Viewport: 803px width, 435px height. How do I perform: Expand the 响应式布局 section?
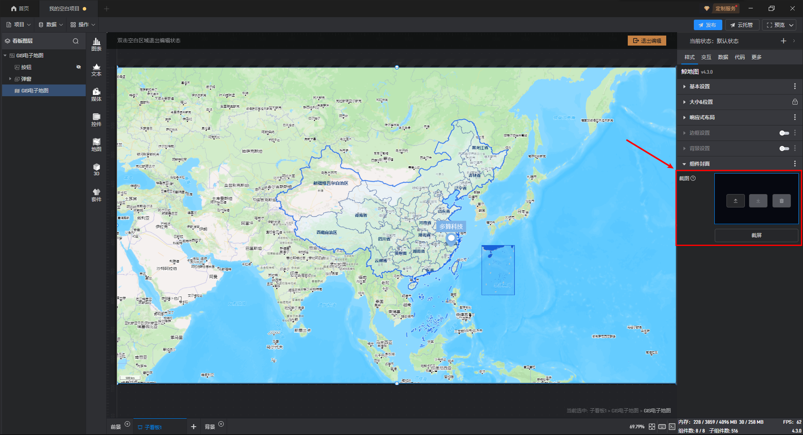(x=684, y=118)
